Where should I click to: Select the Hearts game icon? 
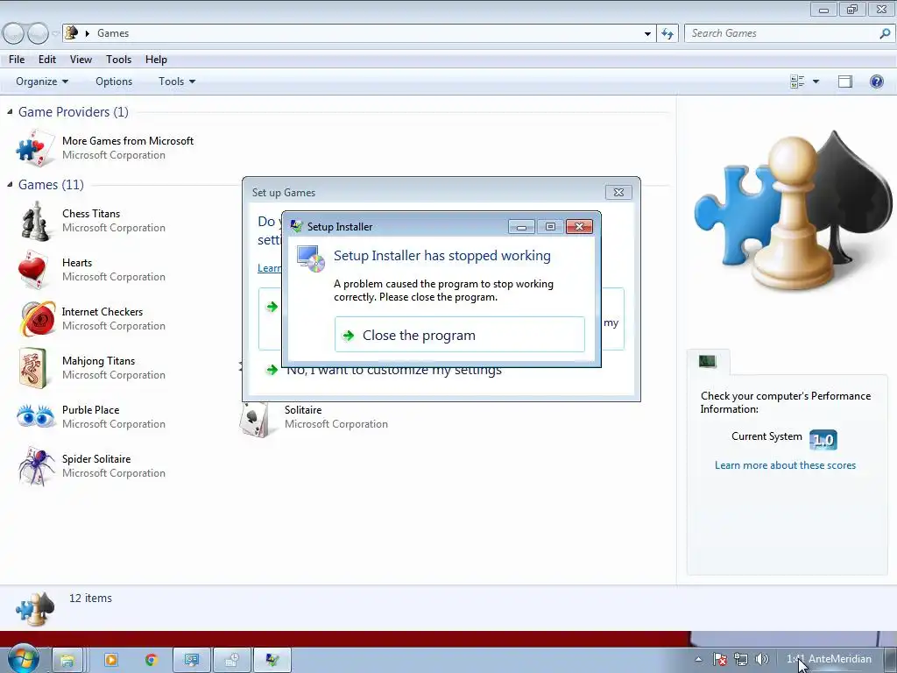33,270
